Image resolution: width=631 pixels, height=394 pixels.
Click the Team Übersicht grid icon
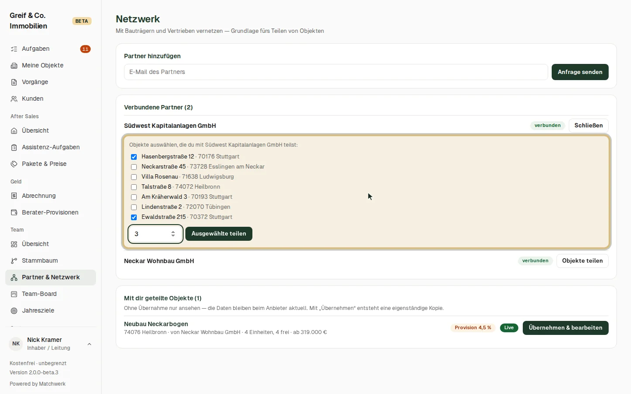point(14,244)
